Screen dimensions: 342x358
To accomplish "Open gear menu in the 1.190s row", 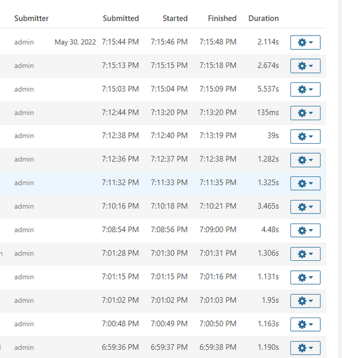I will (x=305, y=347).
